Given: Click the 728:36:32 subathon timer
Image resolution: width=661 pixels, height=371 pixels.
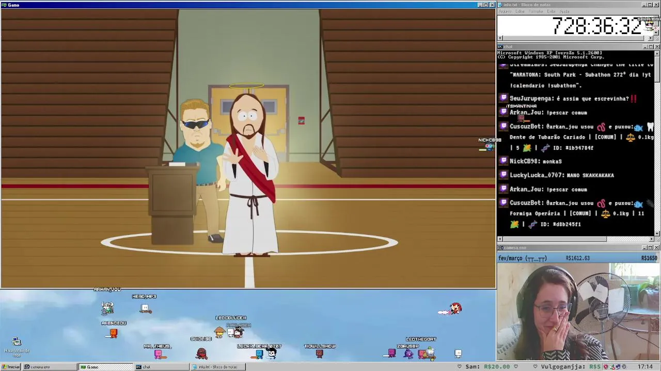Looking at the screenshot, I should (x=597, y=26).
